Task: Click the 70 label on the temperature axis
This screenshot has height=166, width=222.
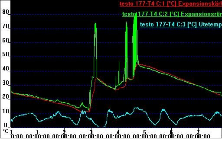Action: (x=6, y=26)
